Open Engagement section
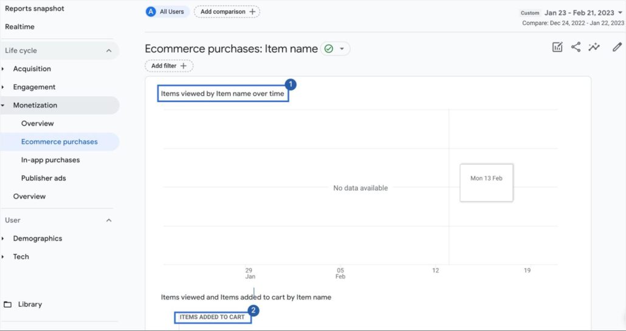This screenshot has width=626, height=331. click(34, 87)
